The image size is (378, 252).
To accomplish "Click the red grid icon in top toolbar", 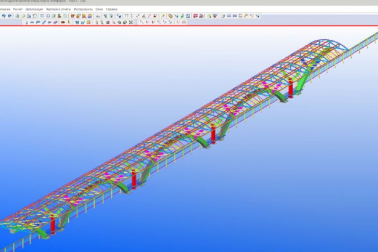I will [x=195, y=16].
